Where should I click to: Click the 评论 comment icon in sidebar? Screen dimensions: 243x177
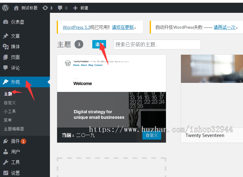6,68
